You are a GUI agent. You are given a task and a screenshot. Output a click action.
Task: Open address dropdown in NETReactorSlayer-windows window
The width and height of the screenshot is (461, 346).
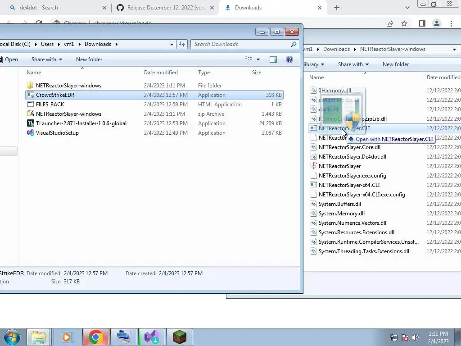[454, 49]
